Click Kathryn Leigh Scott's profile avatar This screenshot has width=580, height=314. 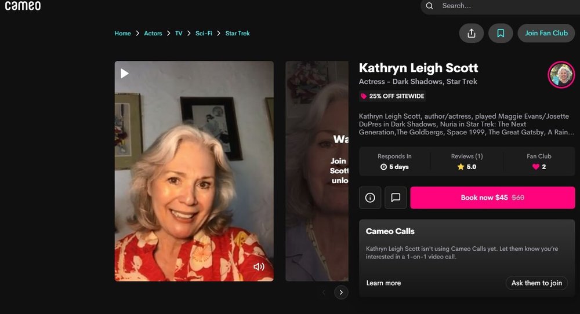tap(561, 75)
